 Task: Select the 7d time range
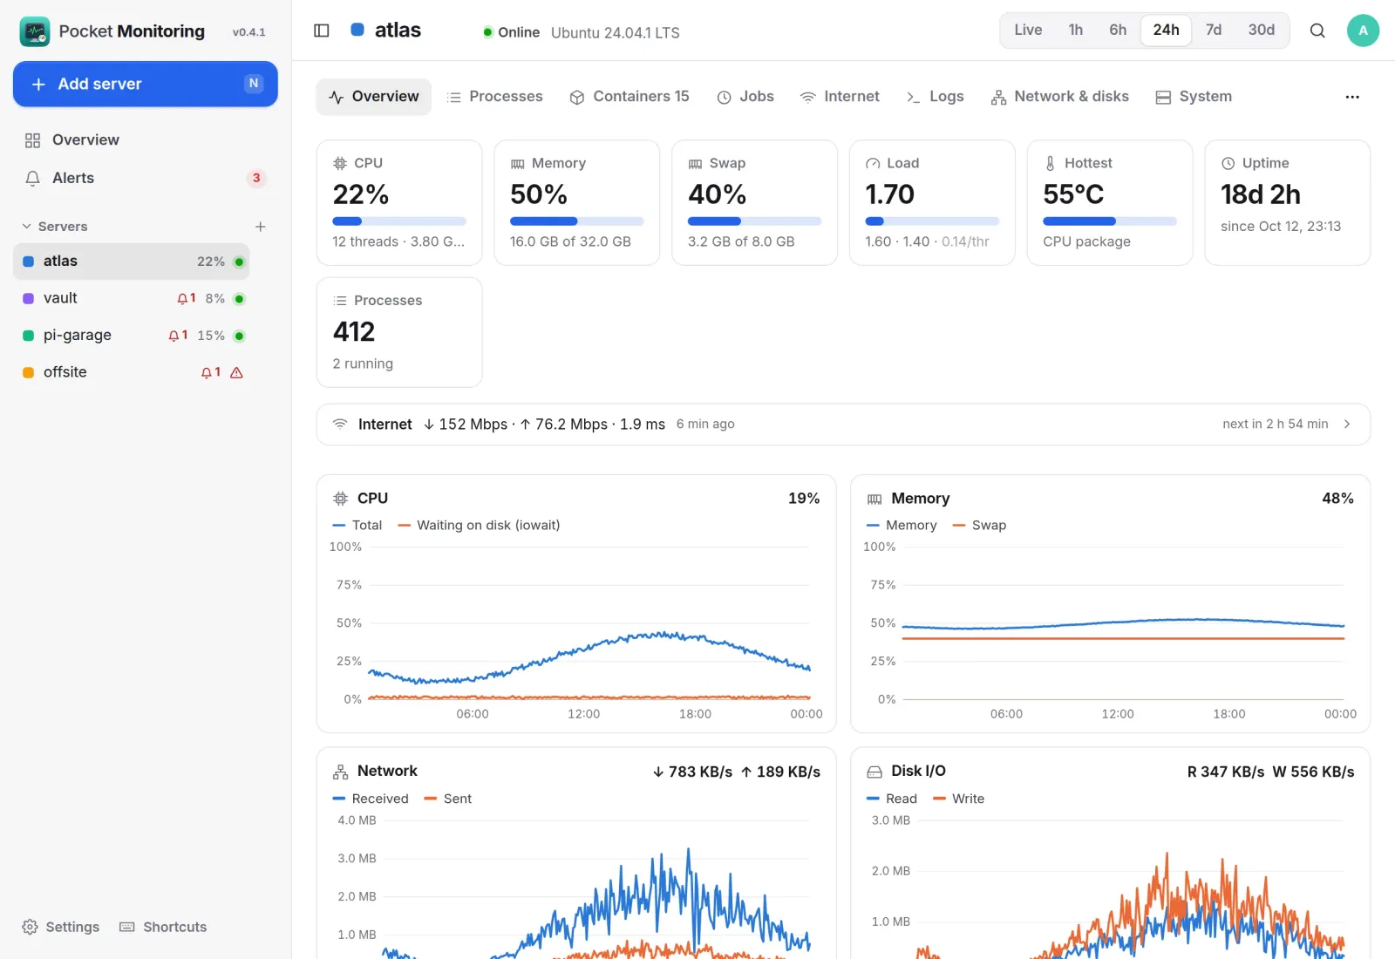pyautogui.click(x=1214, y=30)
